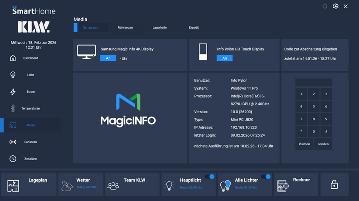Click the Zeitpläne clock icon
359x201 pixels.
click(13, 159)
